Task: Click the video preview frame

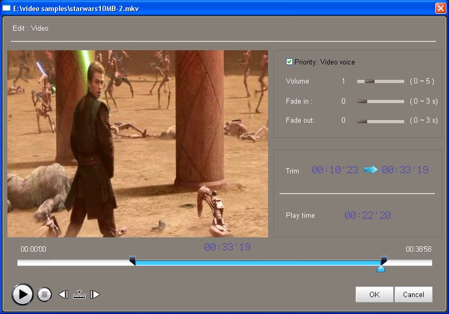Action: (x=138, y=144)
